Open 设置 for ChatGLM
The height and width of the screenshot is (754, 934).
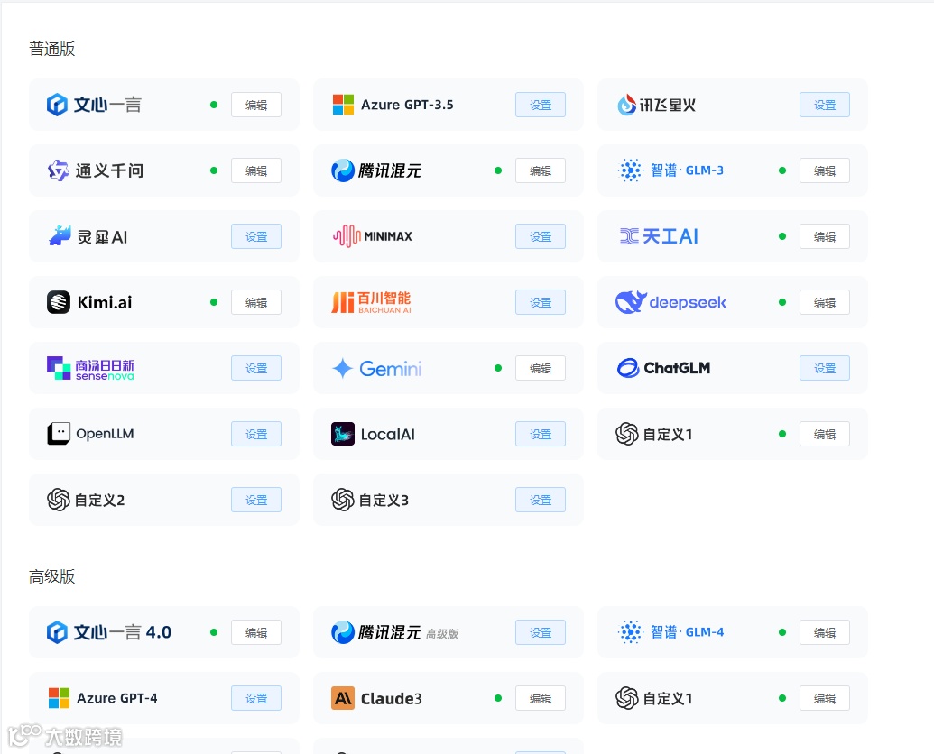824,368
